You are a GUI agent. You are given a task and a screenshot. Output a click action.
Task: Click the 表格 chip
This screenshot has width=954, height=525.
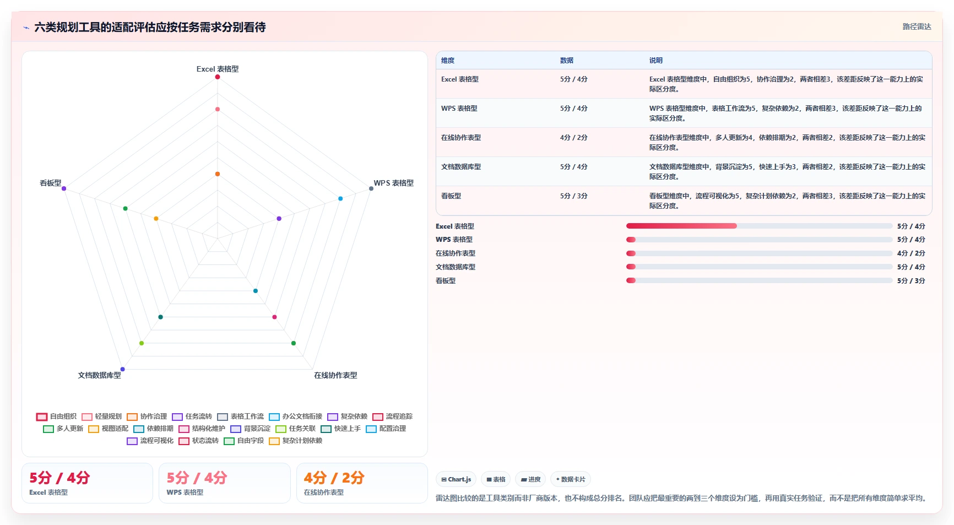(x=496, y=479)
